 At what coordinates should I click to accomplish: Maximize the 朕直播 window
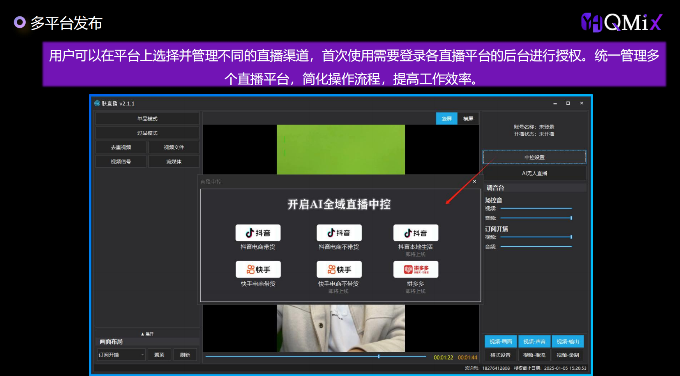[x=568, y=103]
